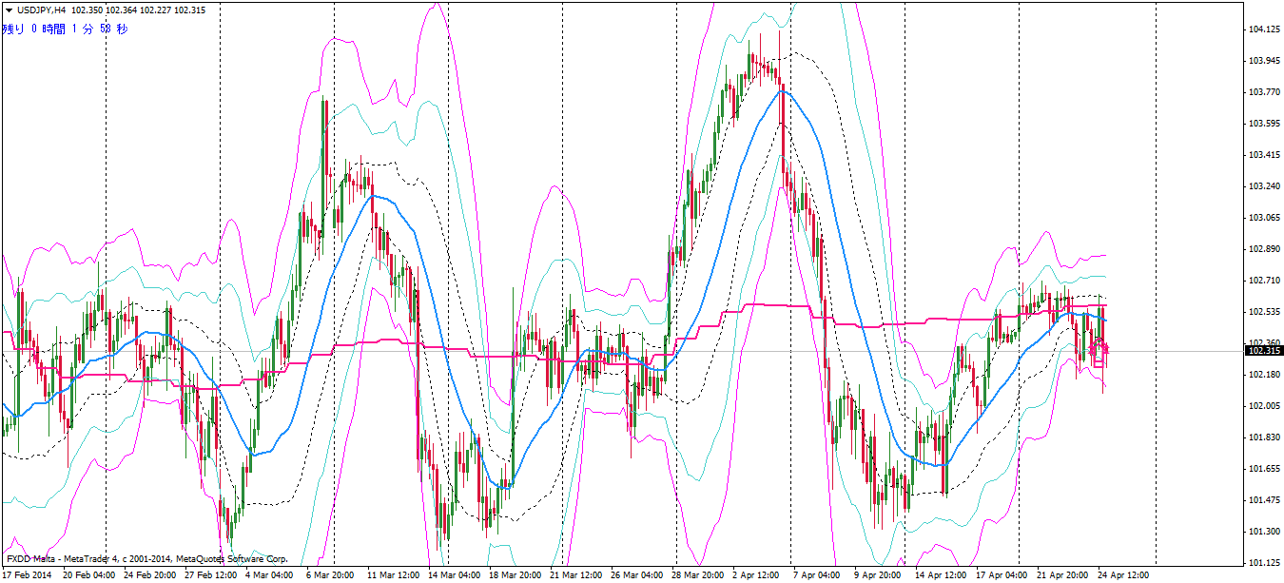Click the 9 Apr 20:00 time label

pos(879,575)
